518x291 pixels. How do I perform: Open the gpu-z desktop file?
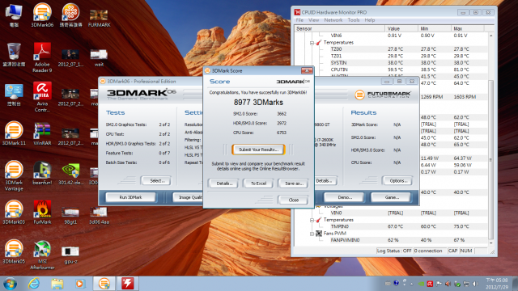70,255
